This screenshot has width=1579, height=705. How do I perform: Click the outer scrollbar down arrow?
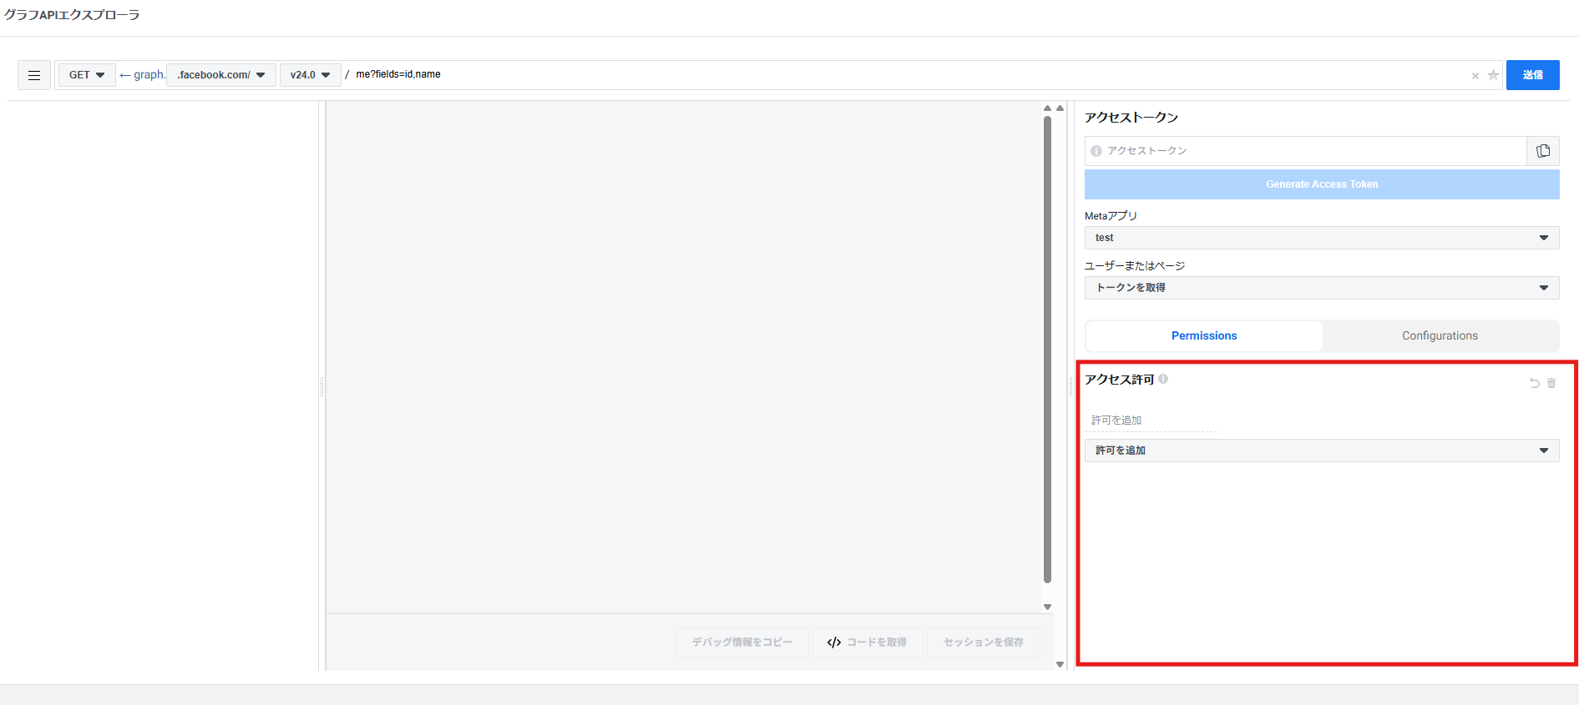[1060, 665]
